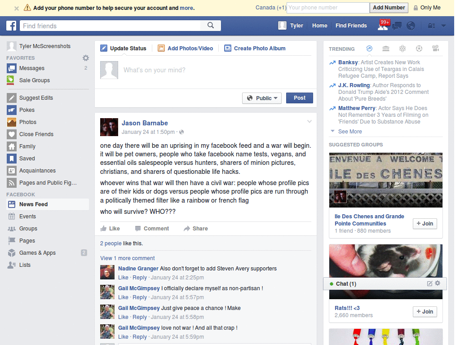Click the Add Number button

tap(389, 8)
